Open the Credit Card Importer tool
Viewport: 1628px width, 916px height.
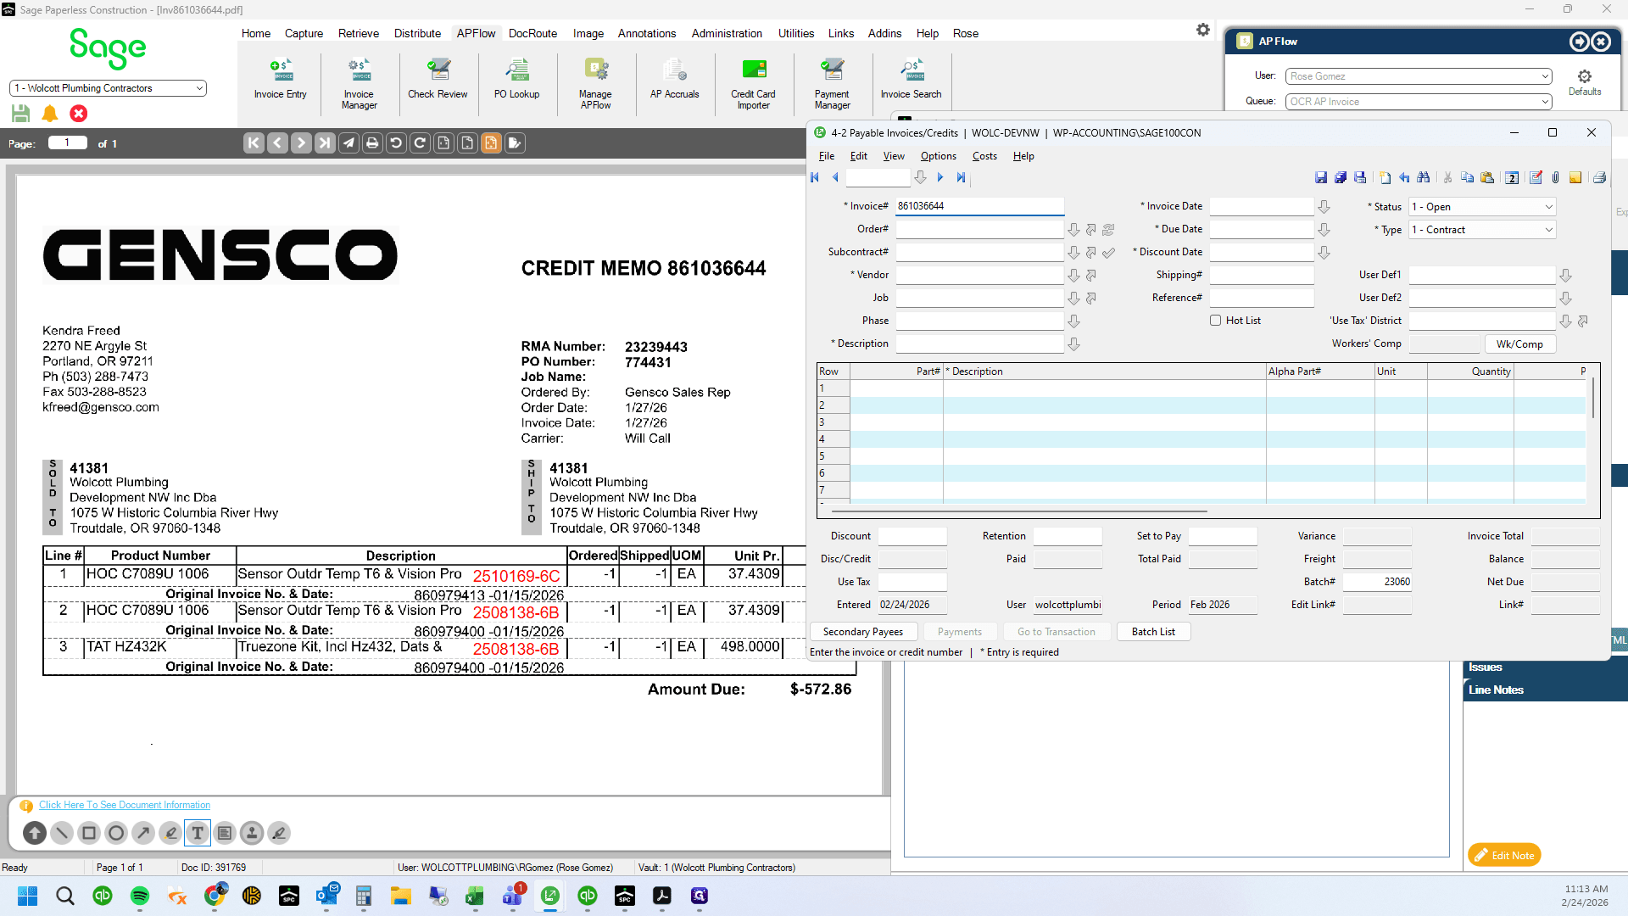pos(753,84)
